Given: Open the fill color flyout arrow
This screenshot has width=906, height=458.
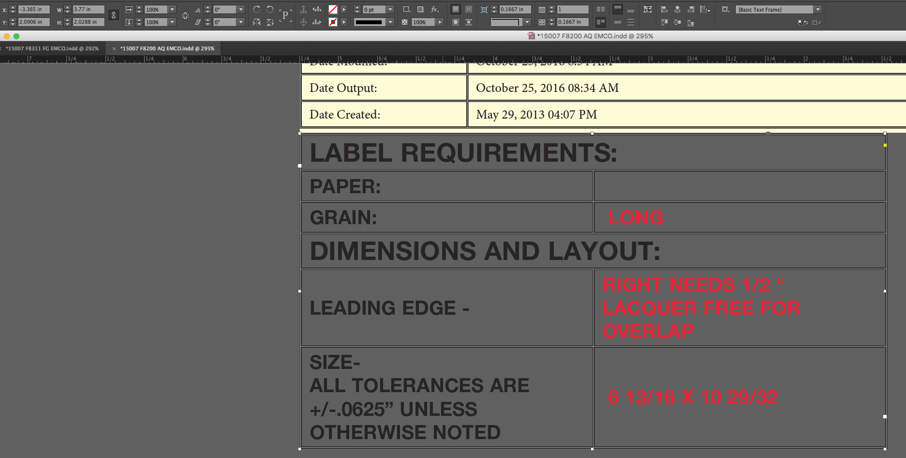Looking at the screenshot, I should pos(344,9).
